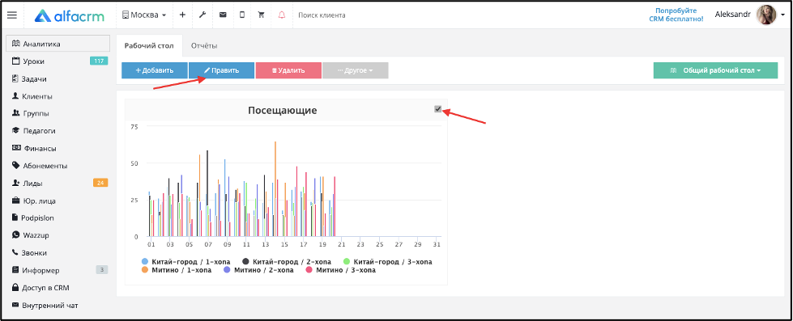Click the orange Митино / 1-хопа color marker
Viewport: 793px width, 321px height.
(x=145, y=270)
